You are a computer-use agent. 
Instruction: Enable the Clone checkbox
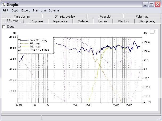click(x=4, y=27)
